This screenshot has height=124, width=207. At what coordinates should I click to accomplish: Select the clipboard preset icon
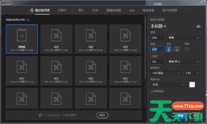point(22,35)
